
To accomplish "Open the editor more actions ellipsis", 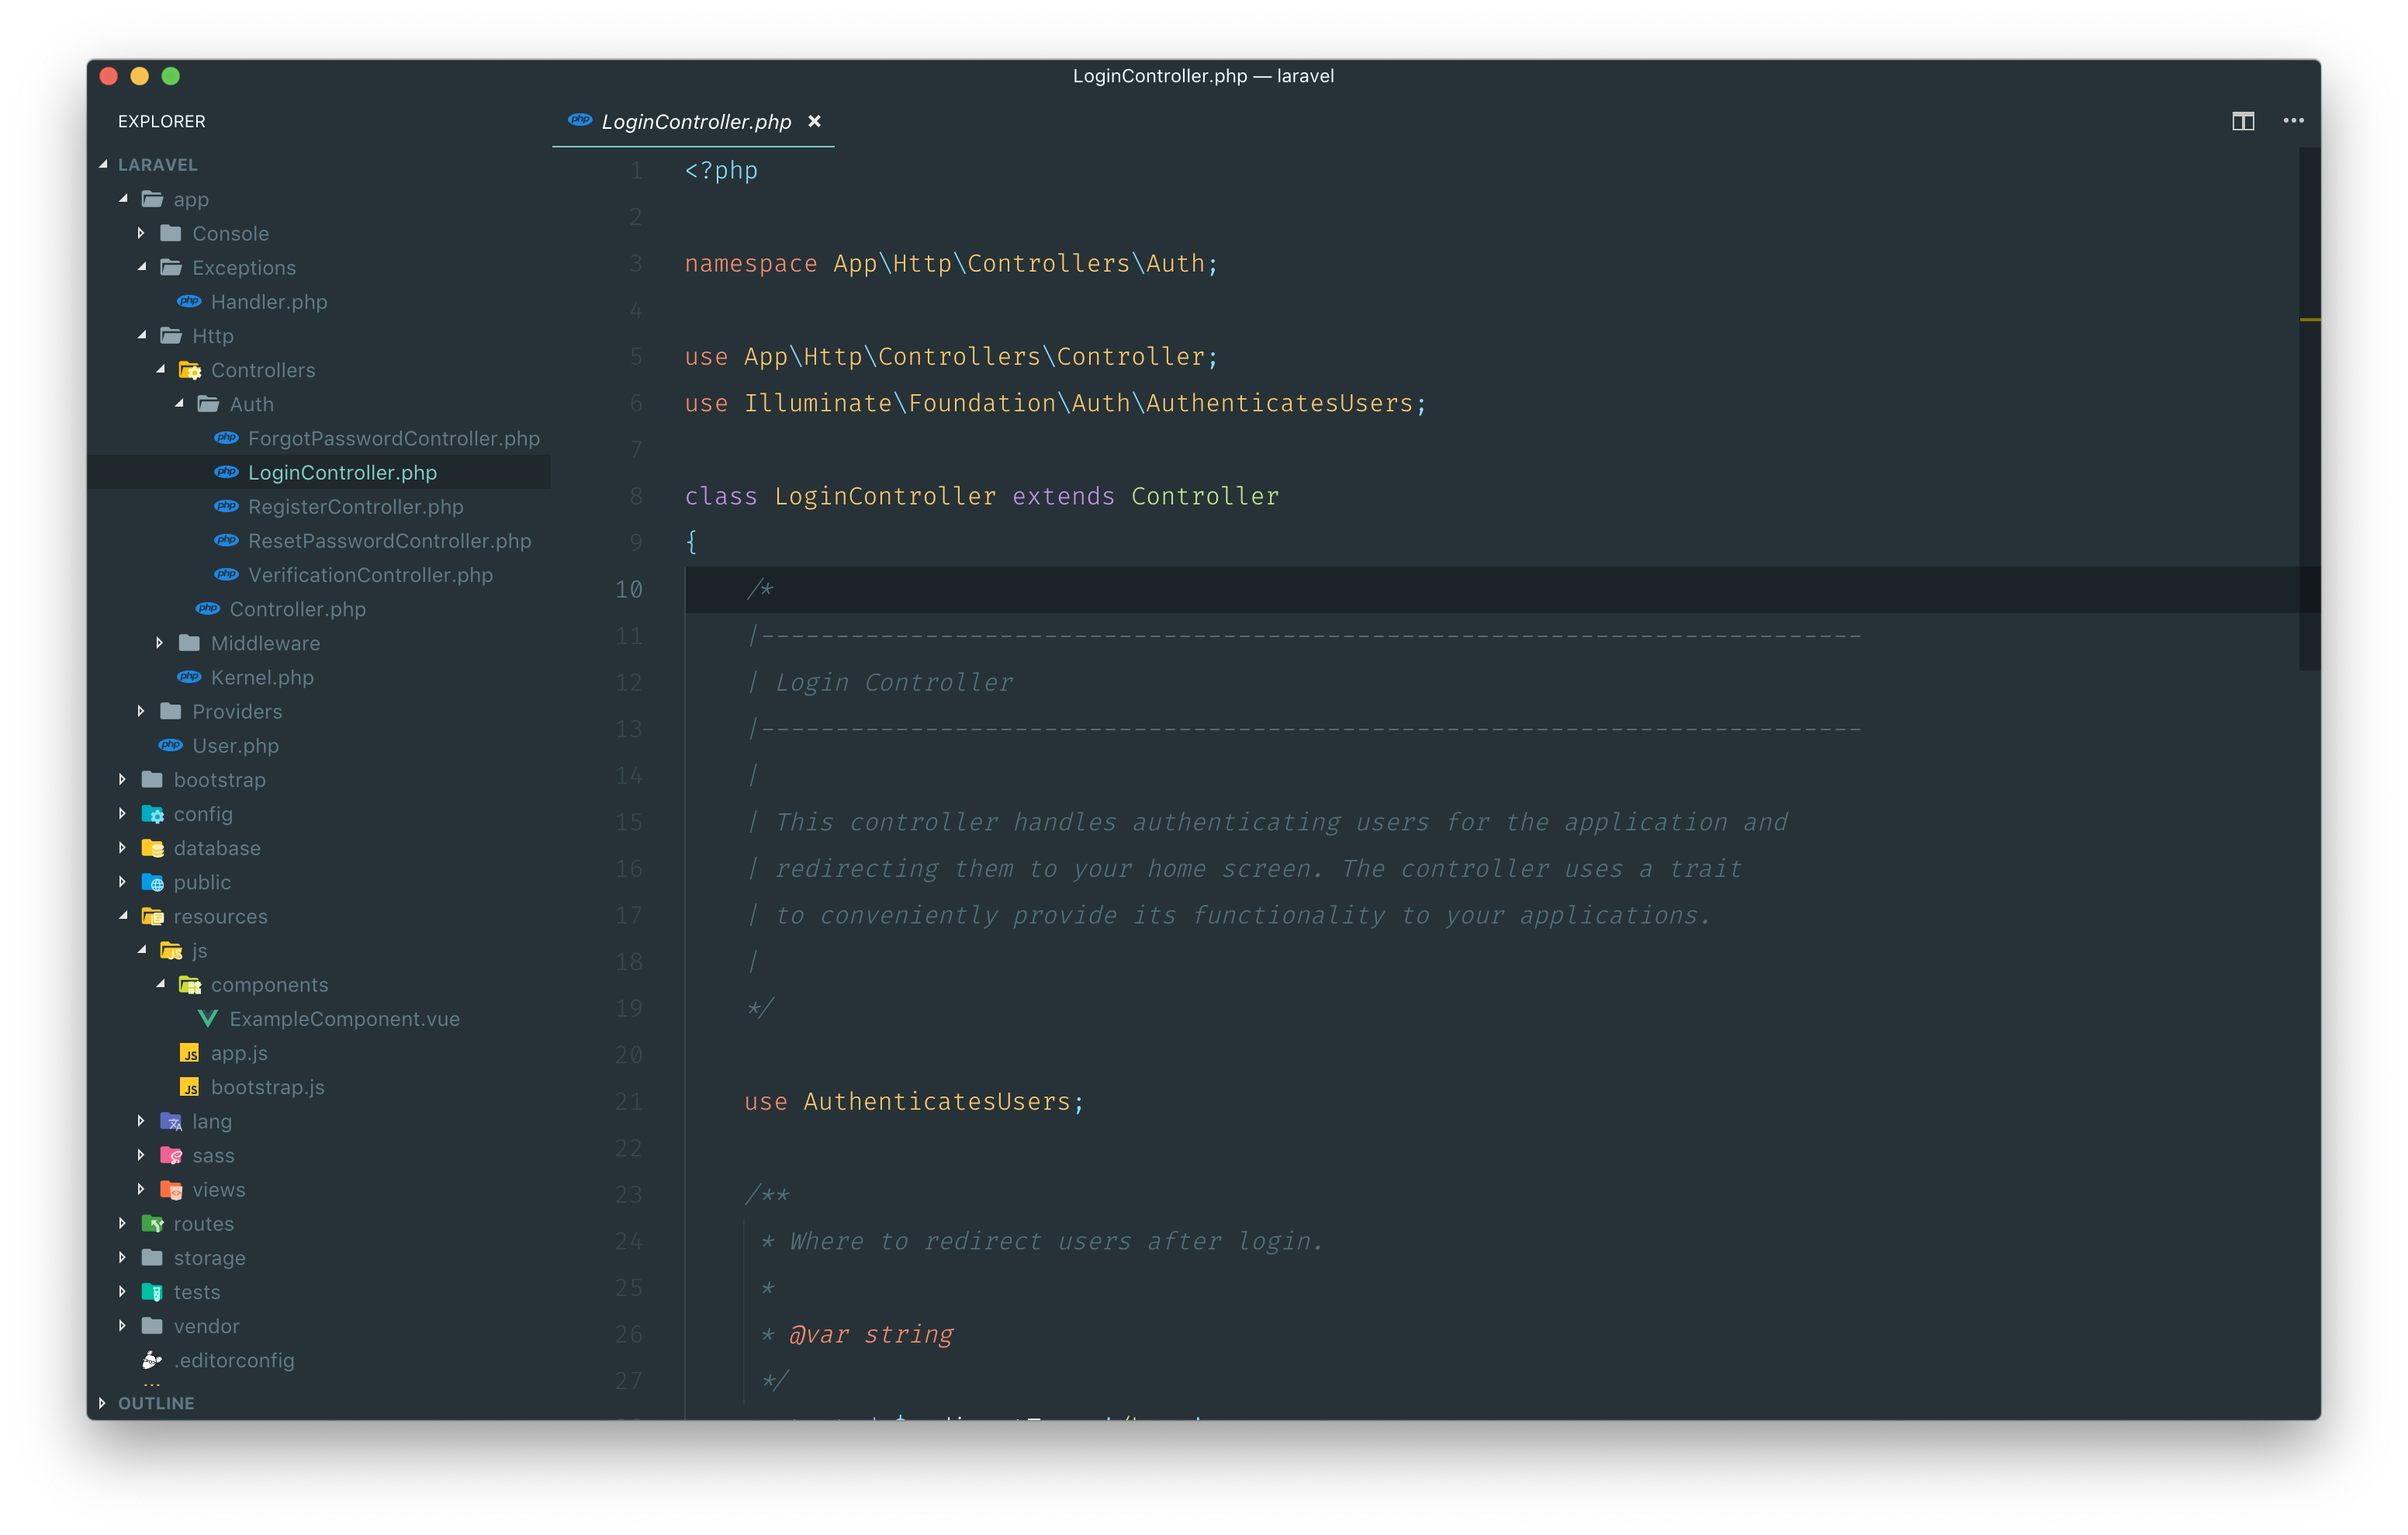I will 2293,121.
